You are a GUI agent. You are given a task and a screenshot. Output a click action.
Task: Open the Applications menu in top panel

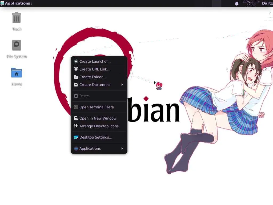tap(16, 3)
